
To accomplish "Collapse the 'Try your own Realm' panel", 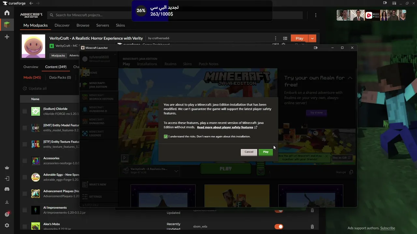I will (350, 78).
